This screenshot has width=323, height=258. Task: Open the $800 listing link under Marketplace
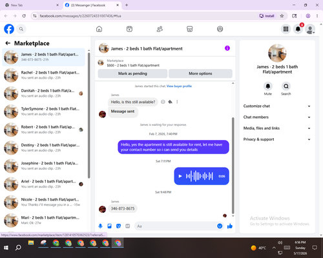[133, 65]
